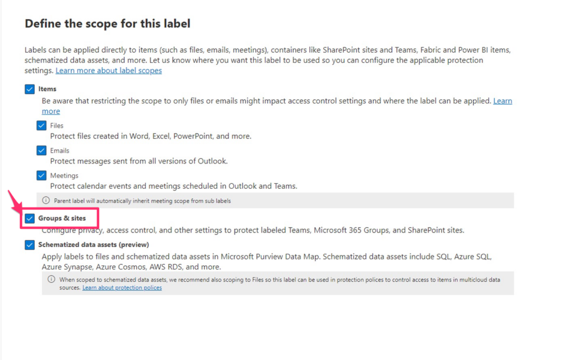The image size is (565, 360).
Task: Disable the Emails checkbox
Action: point(41,150)
